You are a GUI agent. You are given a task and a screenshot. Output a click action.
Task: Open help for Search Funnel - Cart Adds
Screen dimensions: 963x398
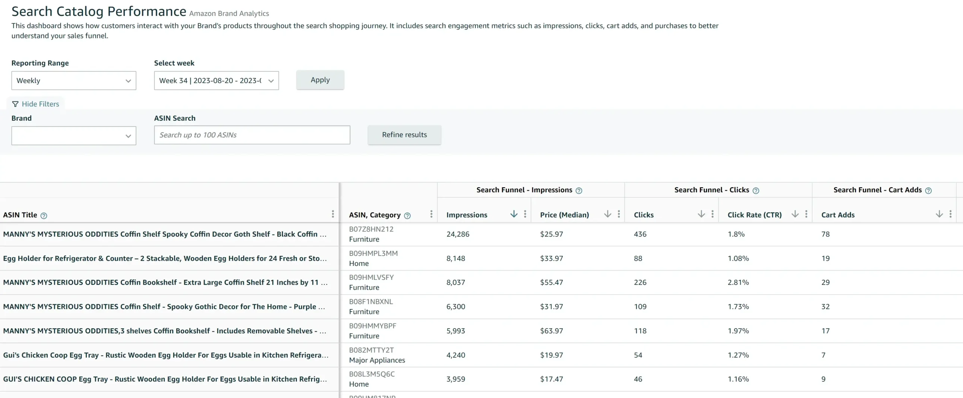pyautogui.click(x=928, y=190)
